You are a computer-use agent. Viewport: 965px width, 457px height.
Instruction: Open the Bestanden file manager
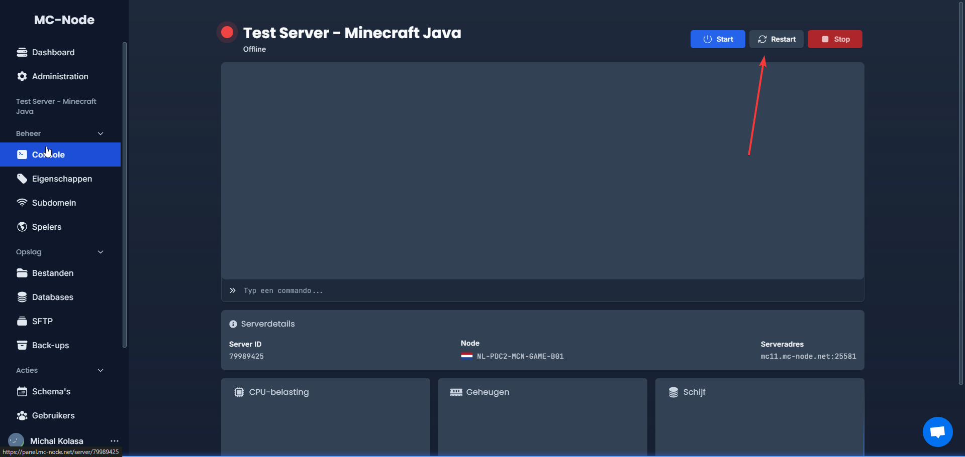(x=60, y=273)
